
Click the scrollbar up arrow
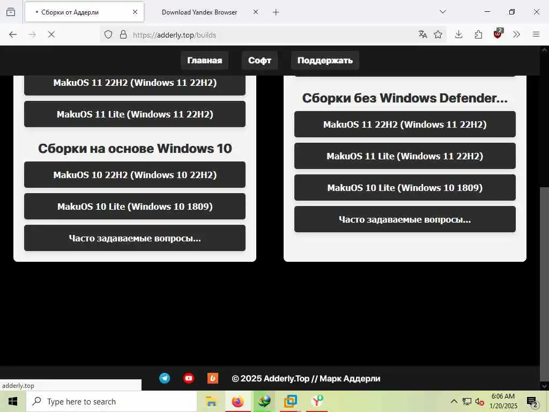click(x=544, y=49)
